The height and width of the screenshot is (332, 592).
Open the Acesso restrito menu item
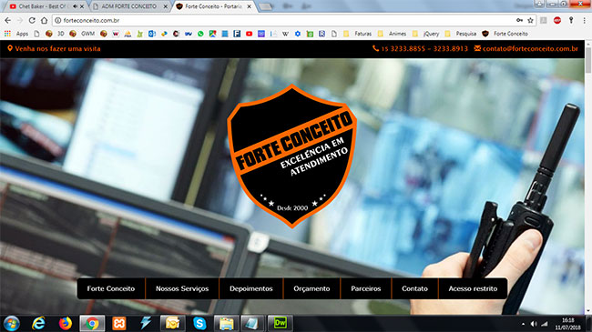[x=473, y=288]
